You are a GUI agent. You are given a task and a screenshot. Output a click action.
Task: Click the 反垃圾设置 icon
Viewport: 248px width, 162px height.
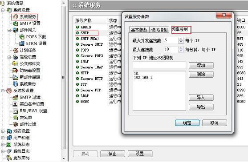[x=9, y=91]
